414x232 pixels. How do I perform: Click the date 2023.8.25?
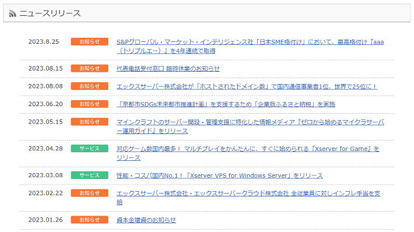44,42
